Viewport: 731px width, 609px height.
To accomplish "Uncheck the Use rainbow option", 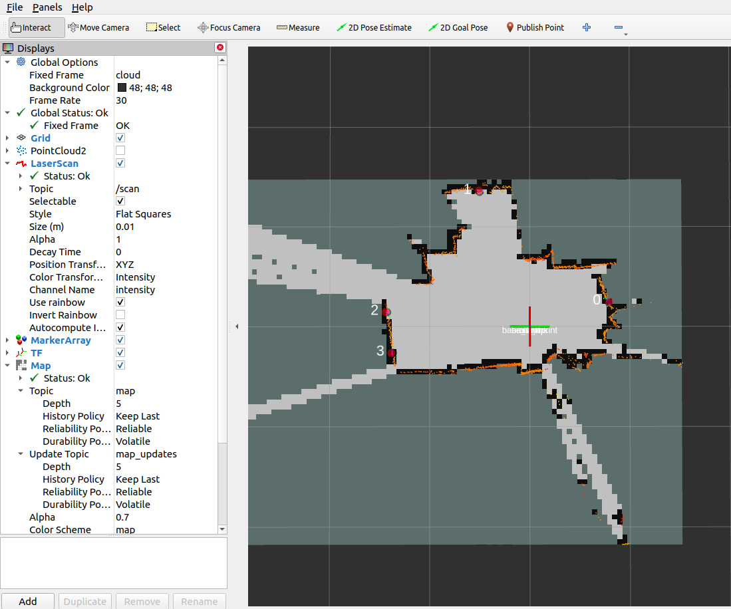I will tap(120, 302).
